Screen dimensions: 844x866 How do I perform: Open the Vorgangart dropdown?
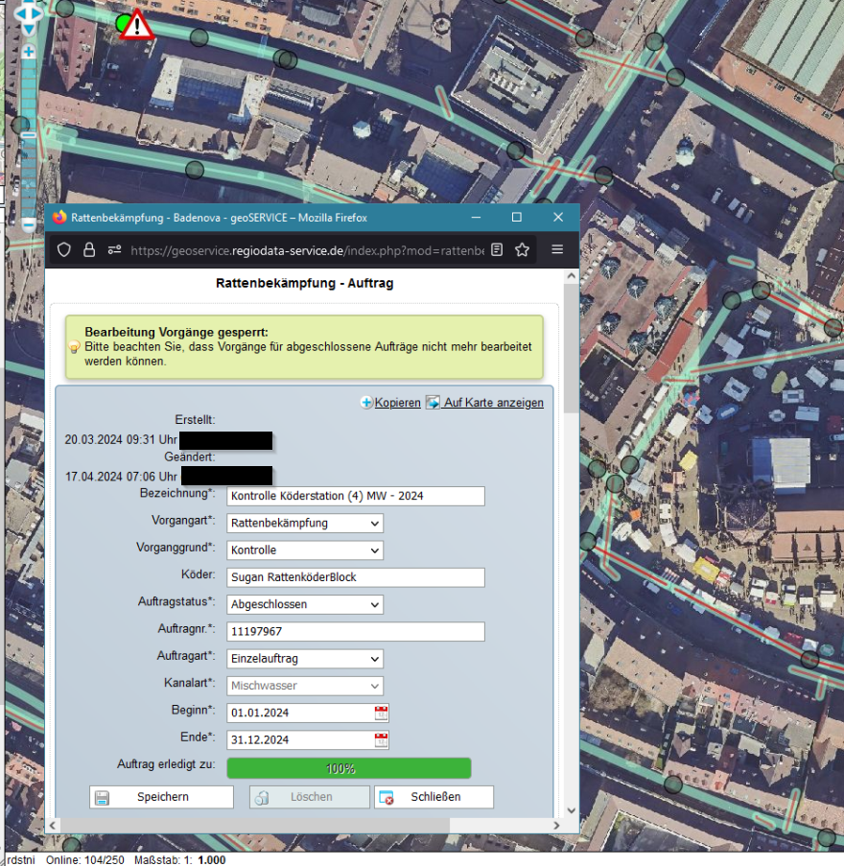305,523
